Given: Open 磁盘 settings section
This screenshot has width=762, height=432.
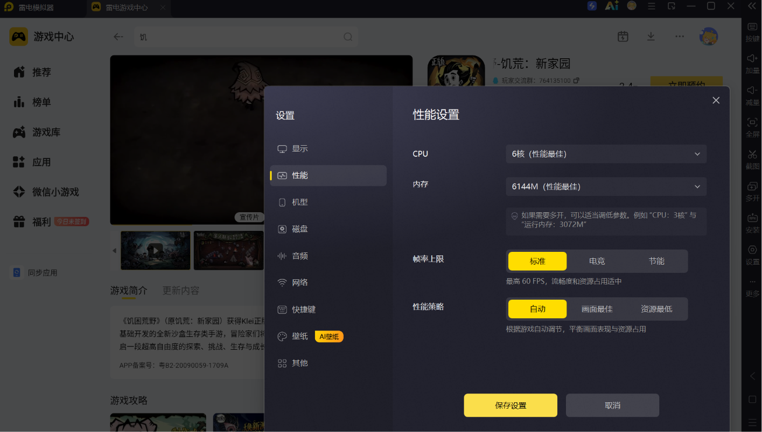Looking at the screenshot, I should [x=328, y=229].
